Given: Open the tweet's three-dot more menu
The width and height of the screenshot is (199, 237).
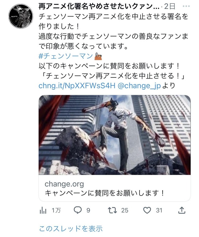Looking at the screenshot, I should tap(186, 6).
